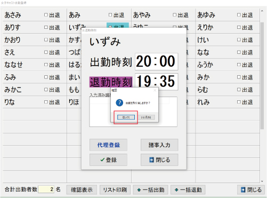Click the 確認表示 button at the bottom
This screenshot has width=267, height=198.
click(x=82, y=190)
